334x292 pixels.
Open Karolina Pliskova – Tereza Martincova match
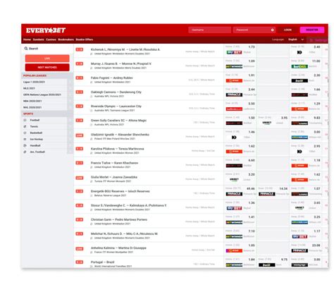tap(118, 149)
